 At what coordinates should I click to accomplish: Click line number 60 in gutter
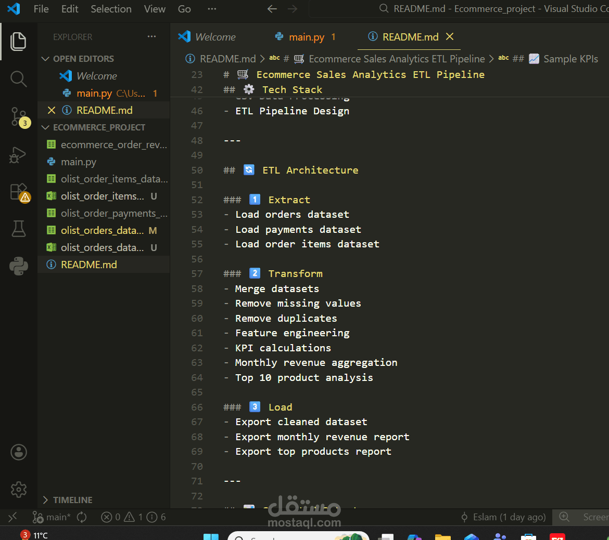click(x=197, y=318)
